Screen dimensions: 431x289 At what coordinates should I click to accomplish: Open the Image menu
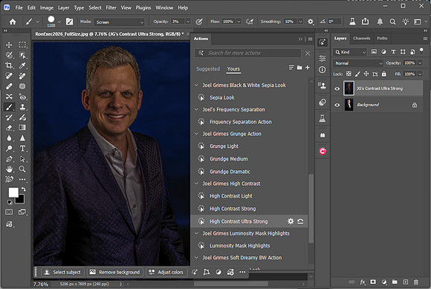tap(47, 7)
